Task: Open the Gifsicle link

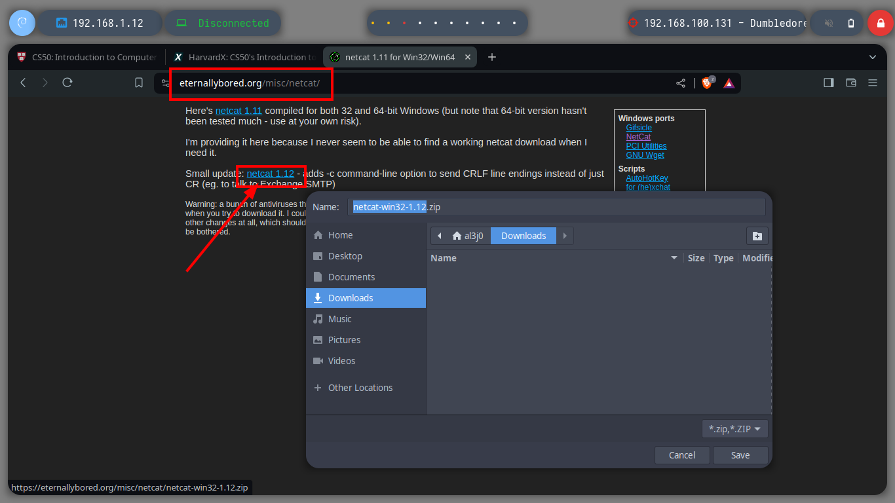Action: pyautogui.click(x=639, y=128)
